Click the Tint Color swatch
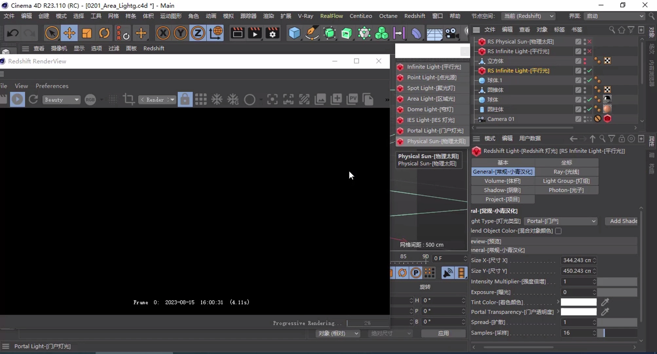The width and height of the screenshot is (657, 354). point(578,302)
